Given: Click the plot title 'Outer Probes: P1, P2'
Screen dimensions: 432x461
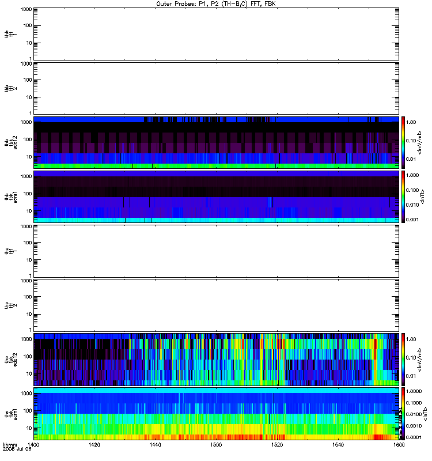Looking at the screenshot, I should tap(188, 4).
